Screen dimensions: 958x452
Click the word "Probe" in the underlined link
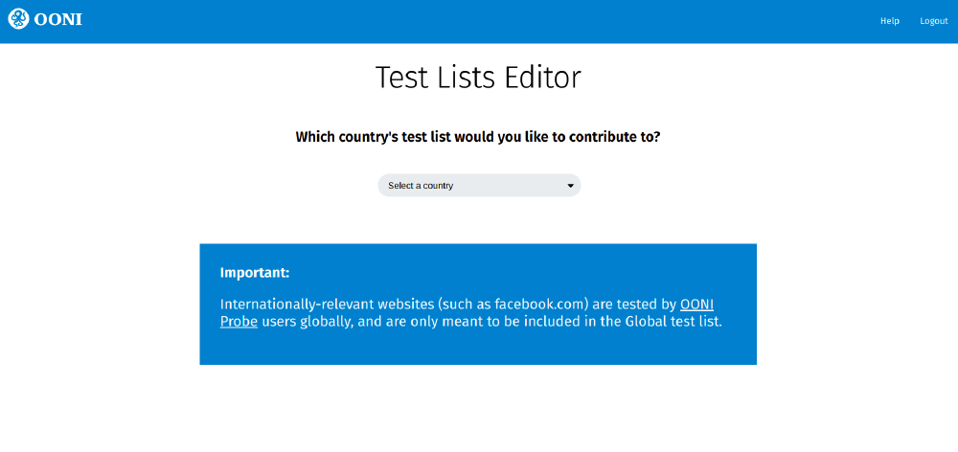(239, 322)
